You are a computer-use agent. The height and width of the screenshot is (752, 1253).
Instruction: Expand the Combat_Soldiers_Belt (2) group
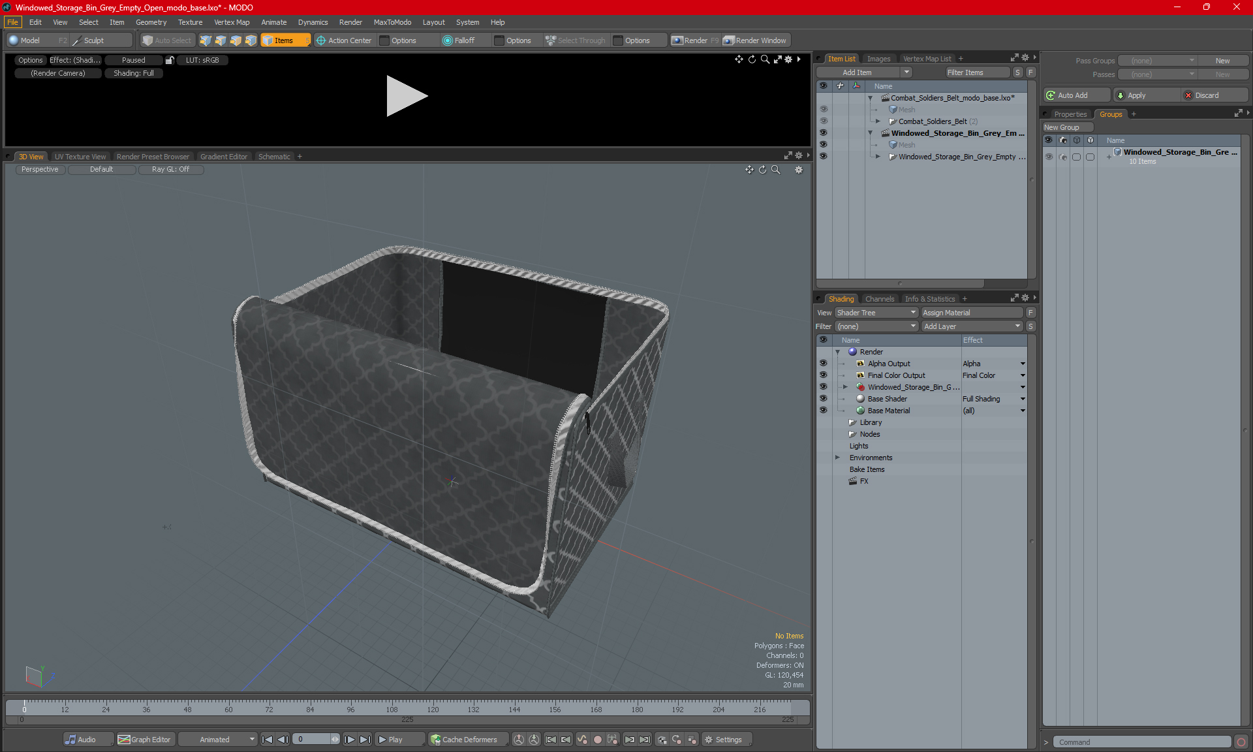878,121
